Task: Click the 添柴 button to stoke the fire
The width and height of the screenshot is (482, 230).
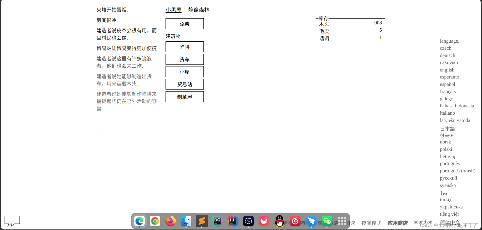Action: point(184,24)
